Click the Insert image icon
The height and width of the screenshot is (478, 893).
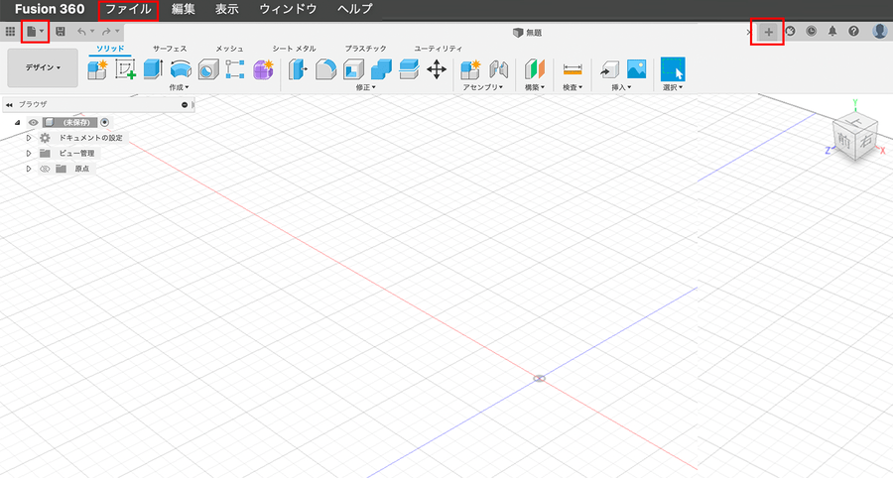(x=636, y=69)
